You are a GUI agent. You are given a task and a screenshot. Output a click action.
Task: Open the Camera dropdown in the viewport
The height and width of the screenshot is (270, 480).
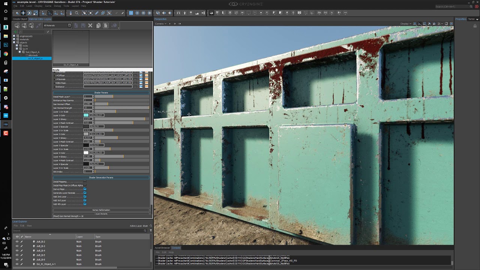click(160, 24)
